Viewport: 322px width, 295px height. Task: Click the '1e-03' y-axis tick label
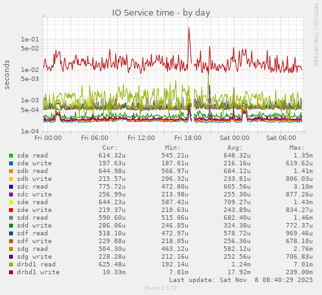pos(30,100)
